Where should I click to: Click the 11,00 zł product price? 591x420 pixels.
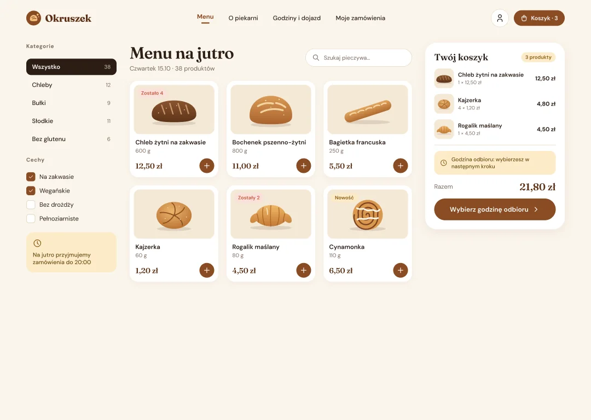pos(245,166)
